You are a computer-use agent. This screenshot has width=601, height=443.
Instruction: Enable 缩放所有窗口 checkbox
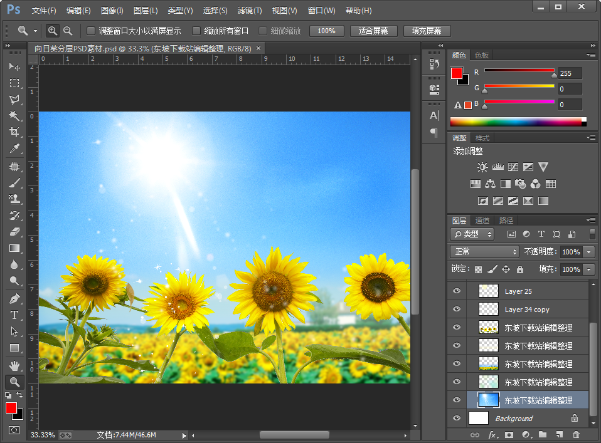click(x=196, y=31)
